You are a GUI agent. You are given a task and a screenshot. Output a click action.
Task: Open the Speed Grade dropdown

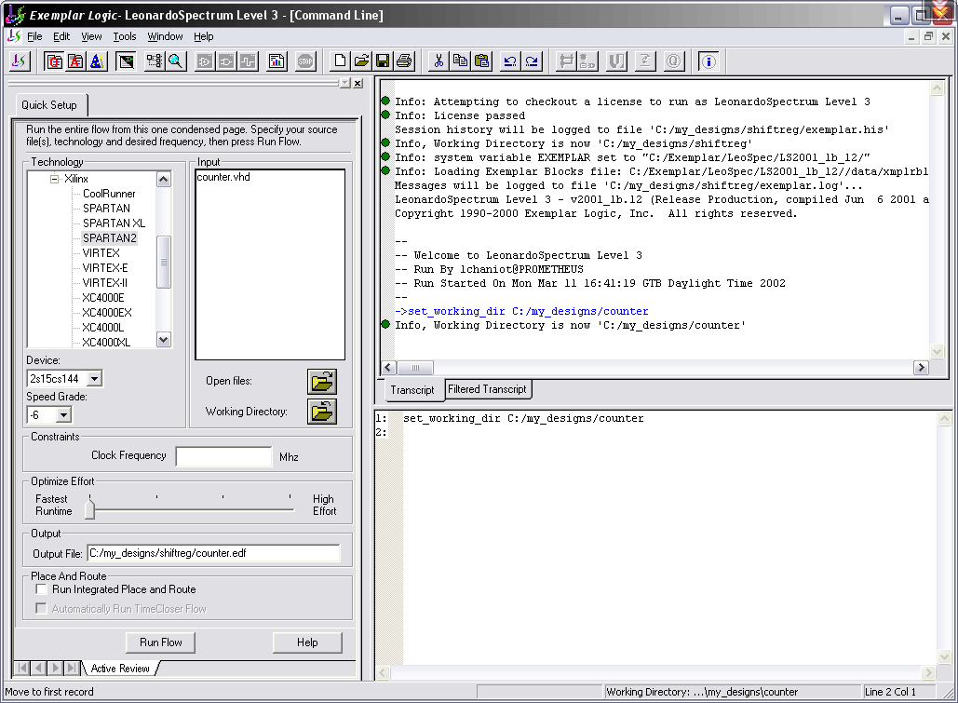63,415
